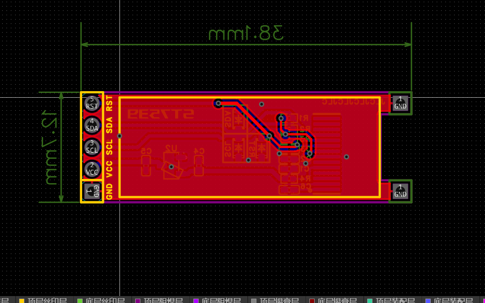This screenshot has width=485, height=303.
Task: Click the C5 capacitor footprint
Action: (x=146, y=165)
